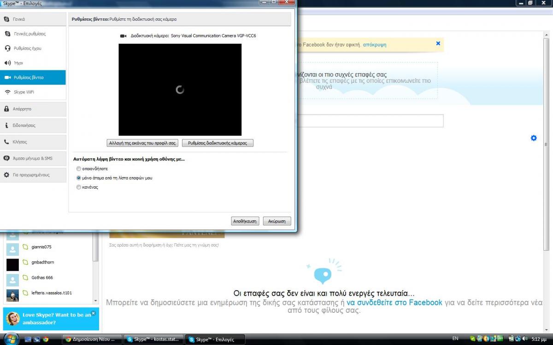Switch to Skype Επιλογές taskbar button
Viewport: 553px width, 345px height.
pos(215,339)
